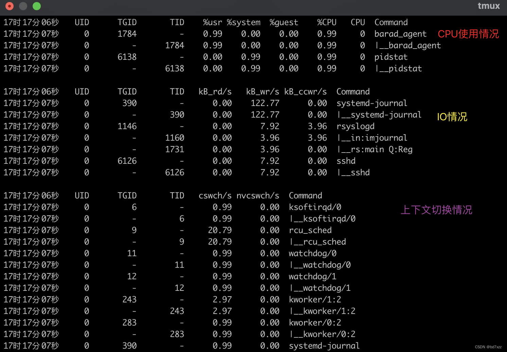Click the kB_ccwr/s column header
507x352 pixels.
[305, 92]
